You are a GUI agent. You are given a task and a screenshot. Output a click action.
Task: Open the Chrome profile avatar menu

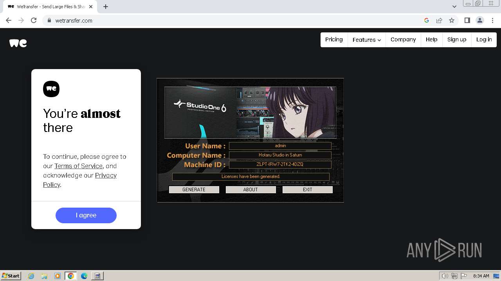pyautogui.click(x=480, y=20)
